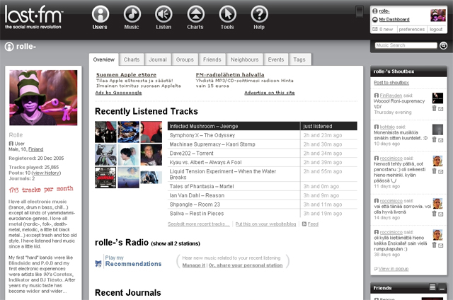This screenshot has width=453, height=300.
Task: Click the recommendations radio station icon
Action: tap(98, 263)
